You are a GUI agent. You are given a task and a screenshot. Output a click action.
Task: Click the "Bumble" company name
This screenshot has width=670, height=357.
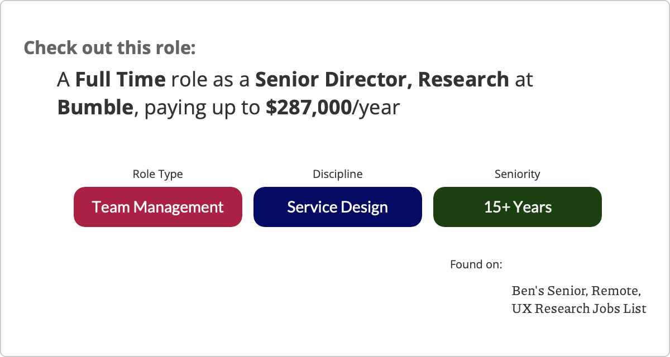point(96,107)
